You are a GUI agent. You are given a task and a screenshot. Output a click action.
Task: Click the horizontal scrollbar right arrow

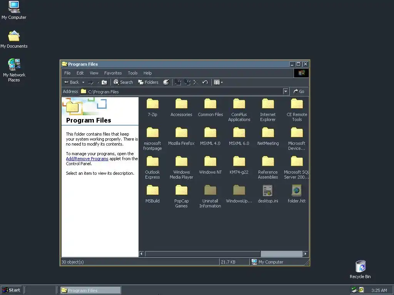point(305,254)
